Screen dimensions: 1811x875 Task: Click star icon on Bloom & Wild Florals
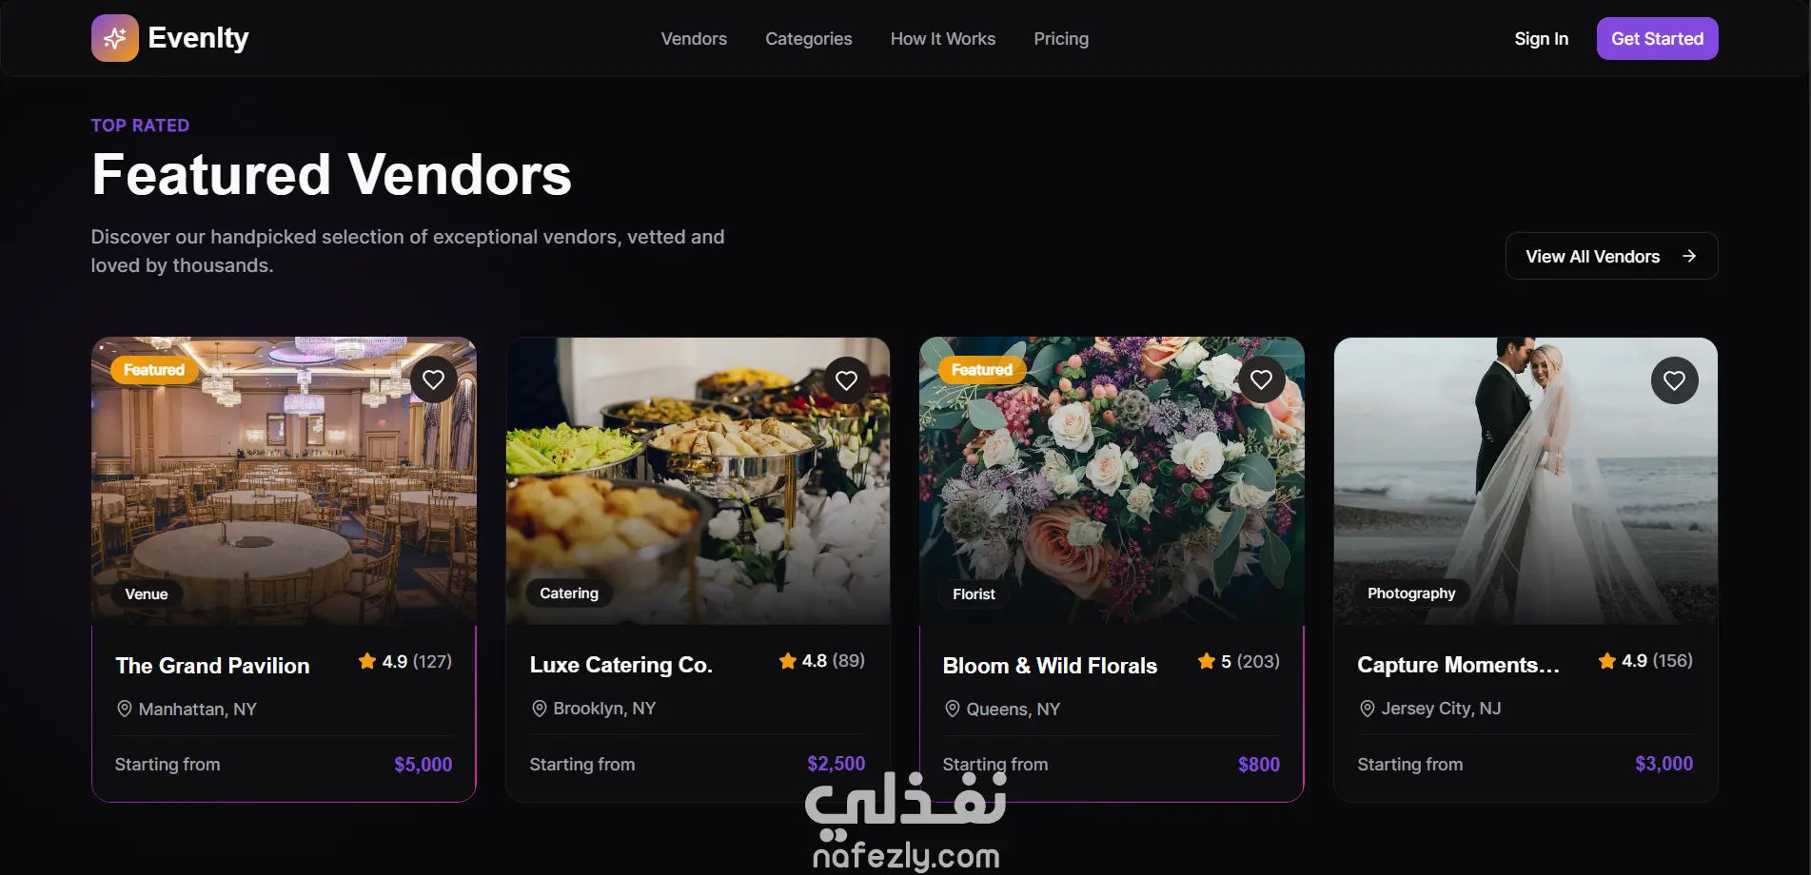pos(1207,661)
